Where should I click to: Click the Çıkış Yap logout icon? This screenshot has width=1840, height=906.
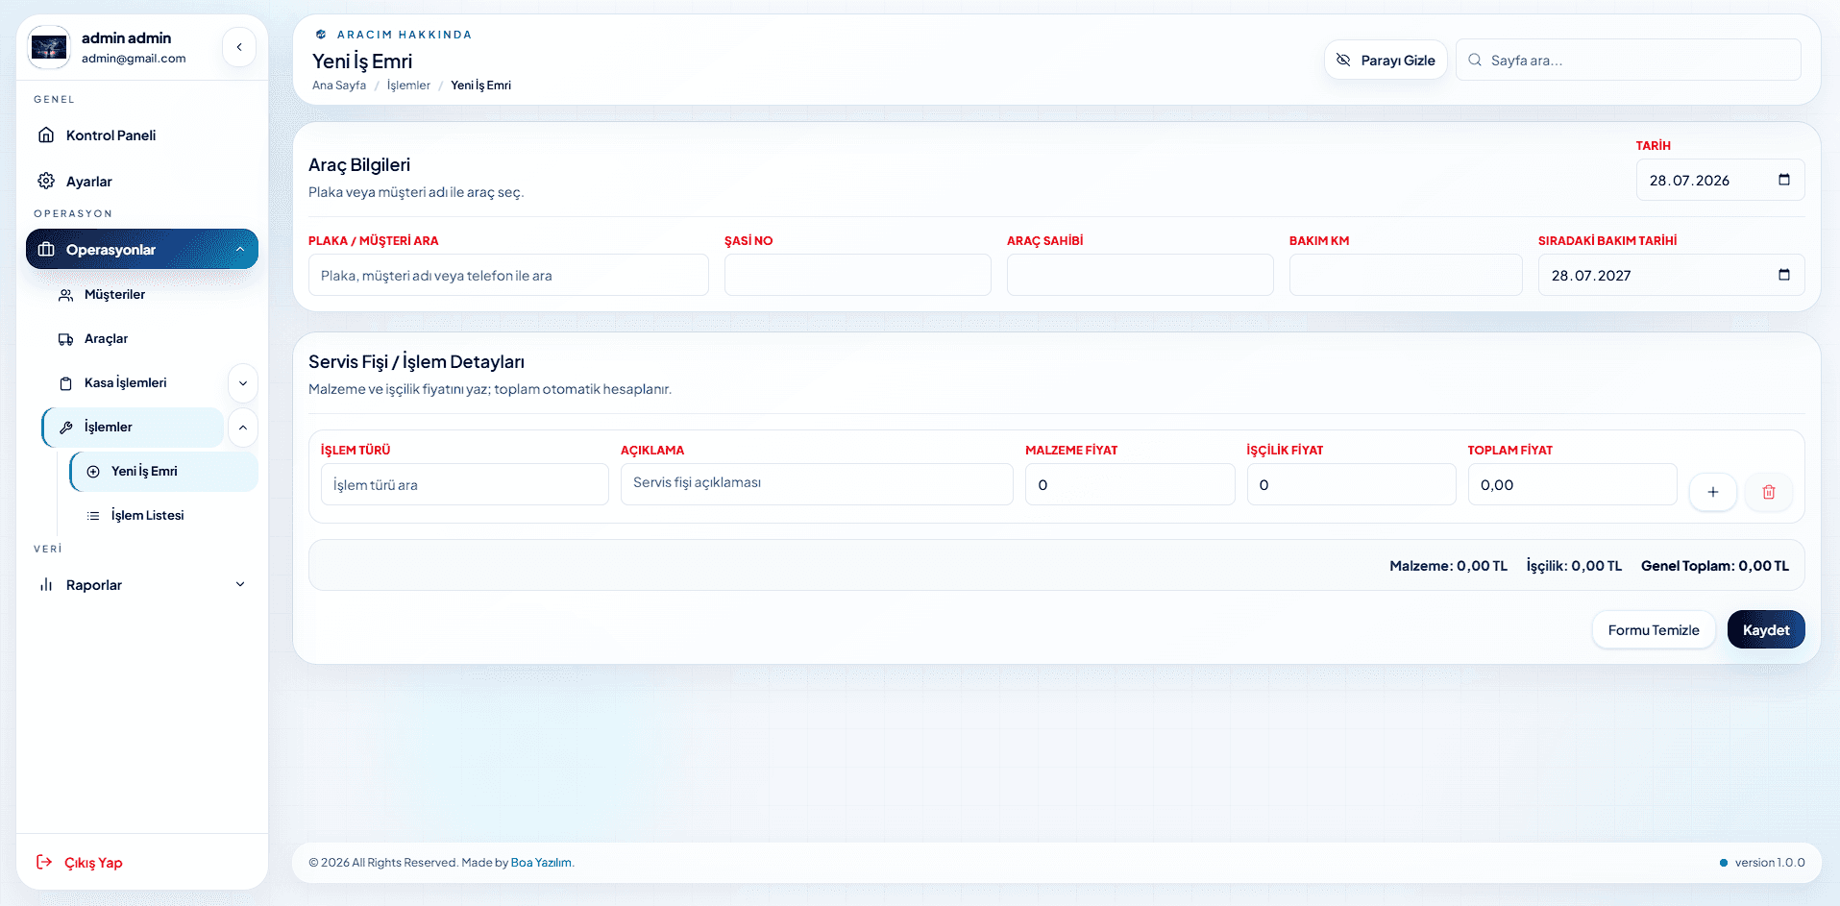[x=44, y=862]
